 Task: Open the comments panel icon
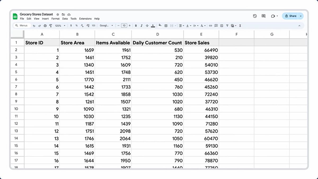click(263, 16)
